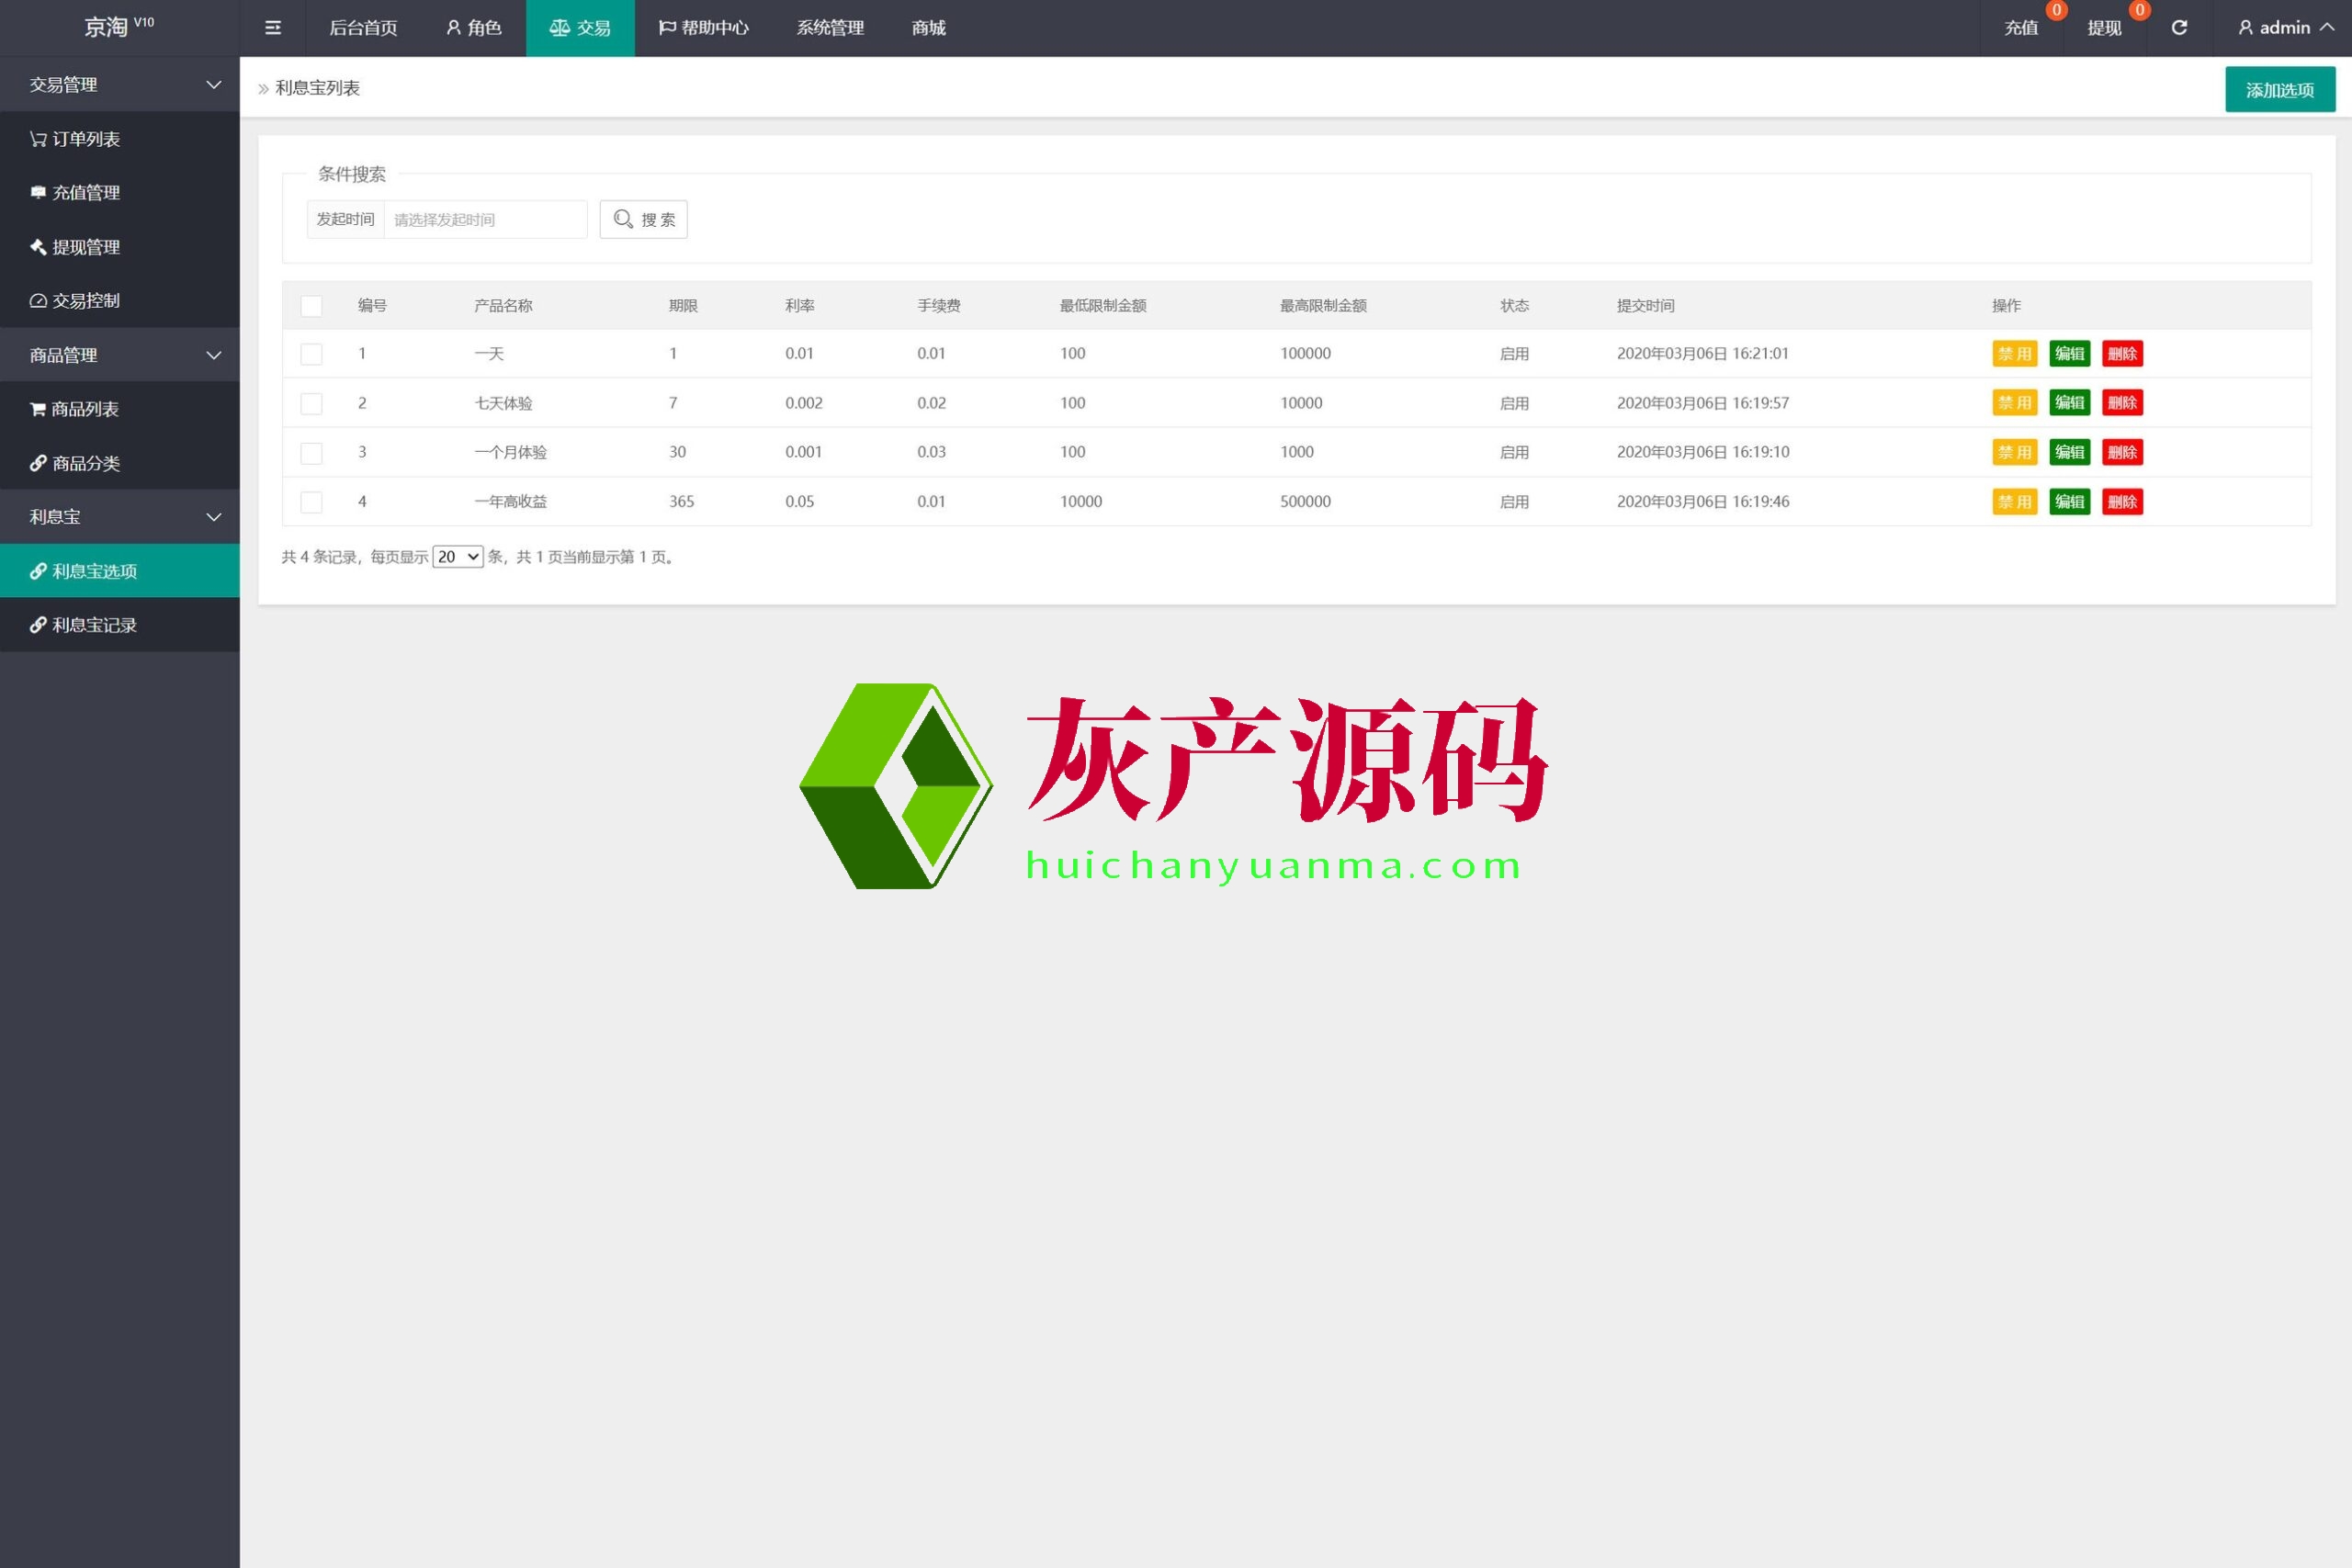Check the row for 七天体验
This screenshot has width=2352, height=1568.
click(x=311, y=403)
